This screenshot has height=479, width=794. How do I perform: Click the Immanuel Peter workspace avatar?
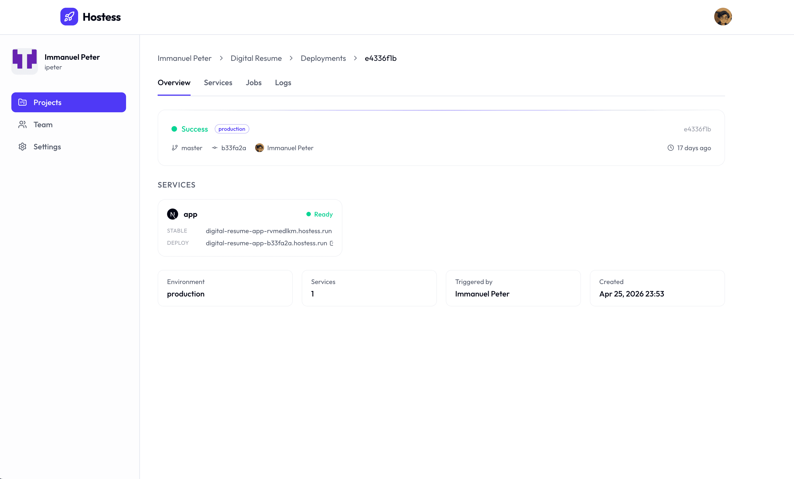[x=24, y=61]
